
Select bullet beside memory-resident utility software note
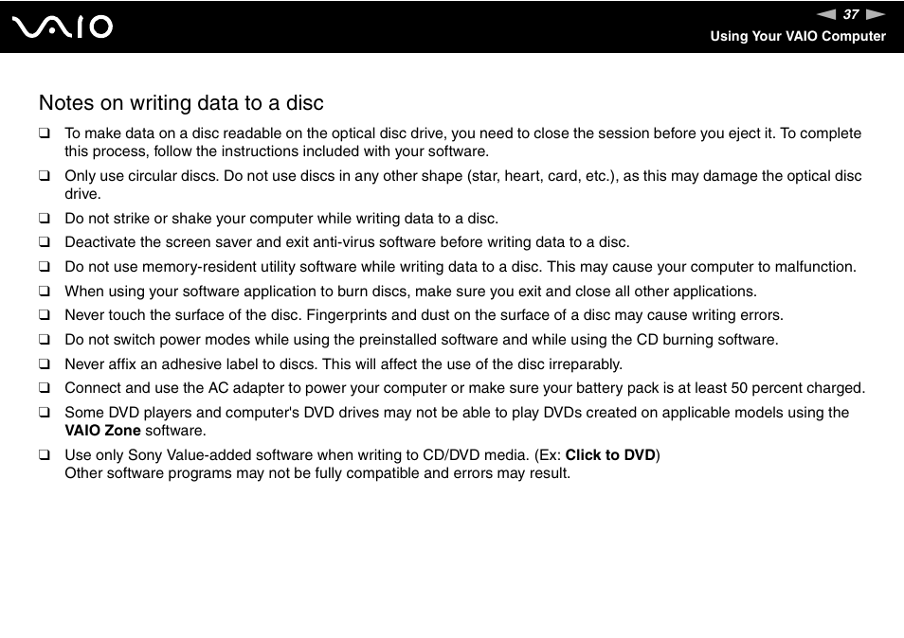tap(45, 267)
